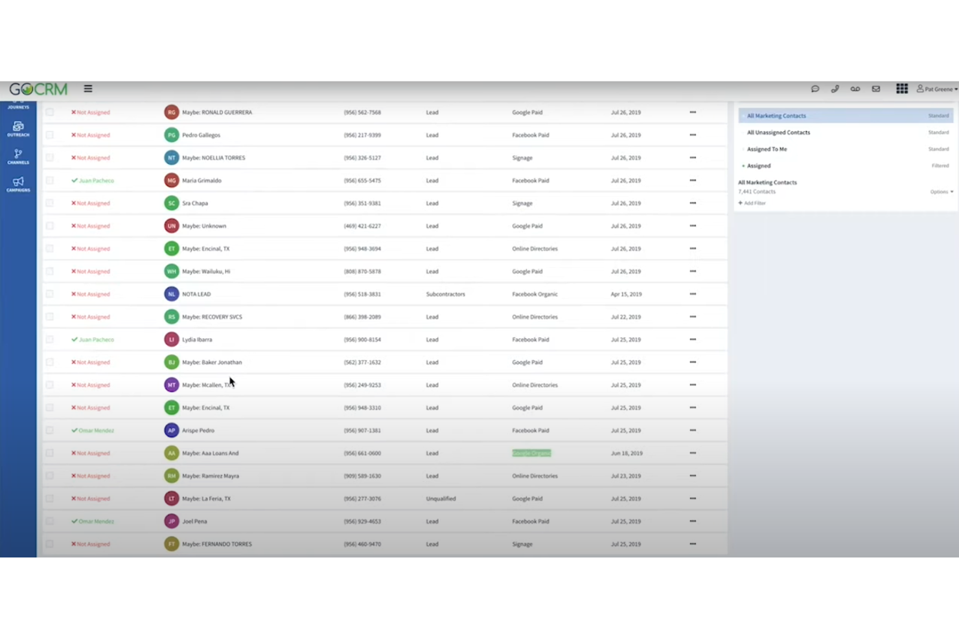This screenshot has height=639, width=959.
Task: Expand the Options dropdown under All Marketing Contacts
Action: [x=941, y=192]
